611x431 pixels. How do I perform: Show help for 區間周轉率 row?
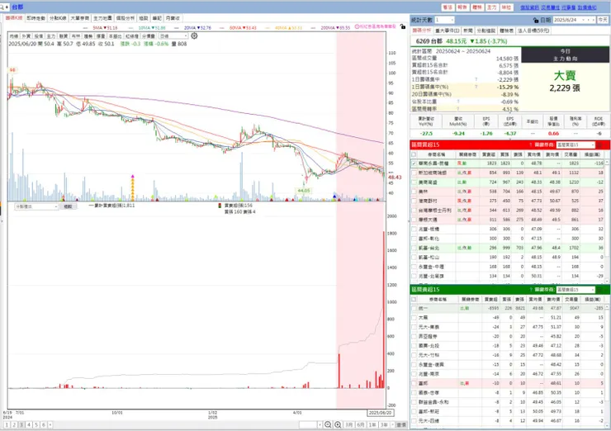pyautogui.click(x=458, y=109)
